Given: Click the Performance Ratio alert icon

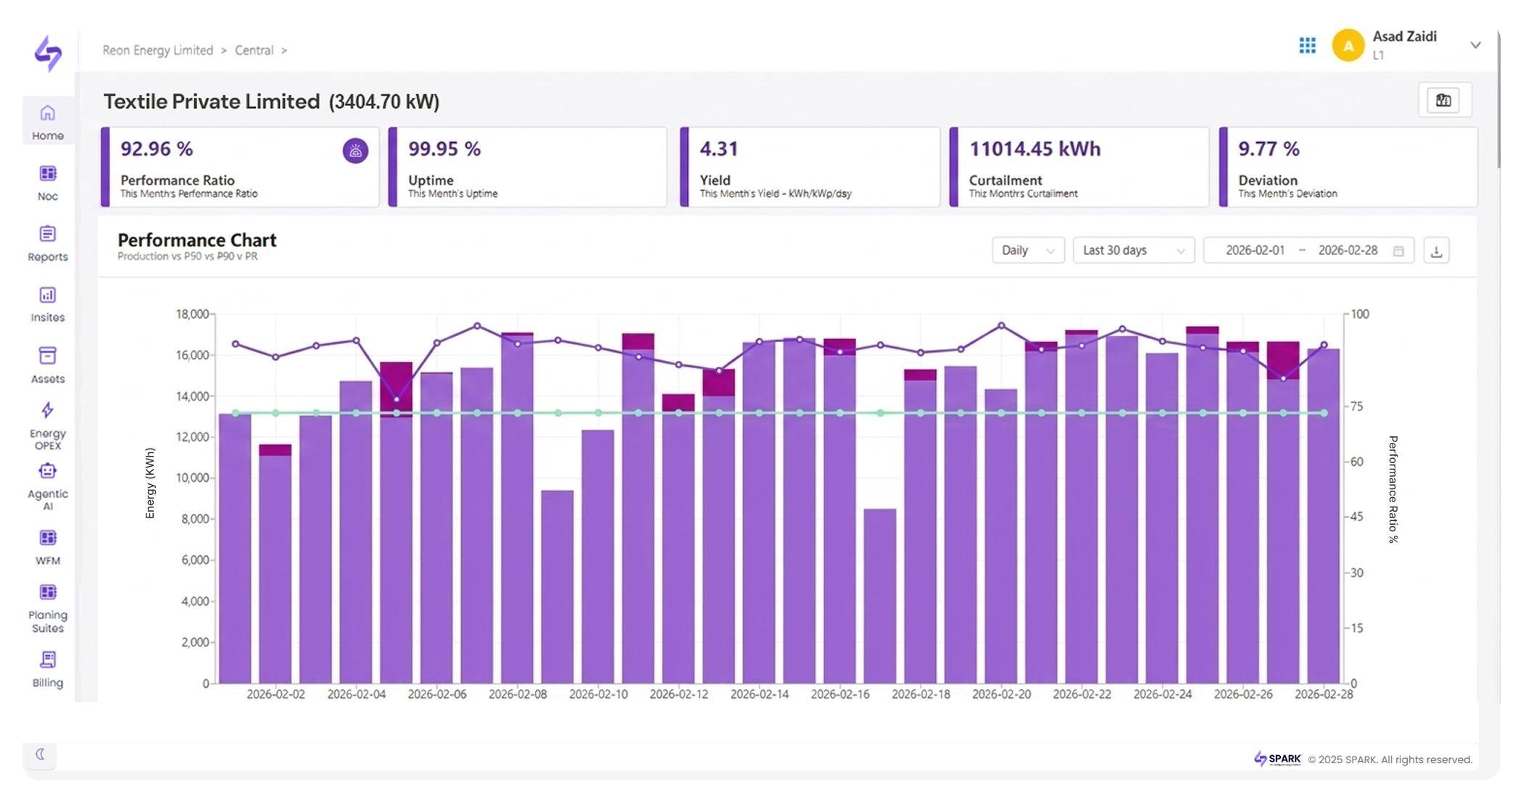Looking at the screenshot, I should pos(355,151).
